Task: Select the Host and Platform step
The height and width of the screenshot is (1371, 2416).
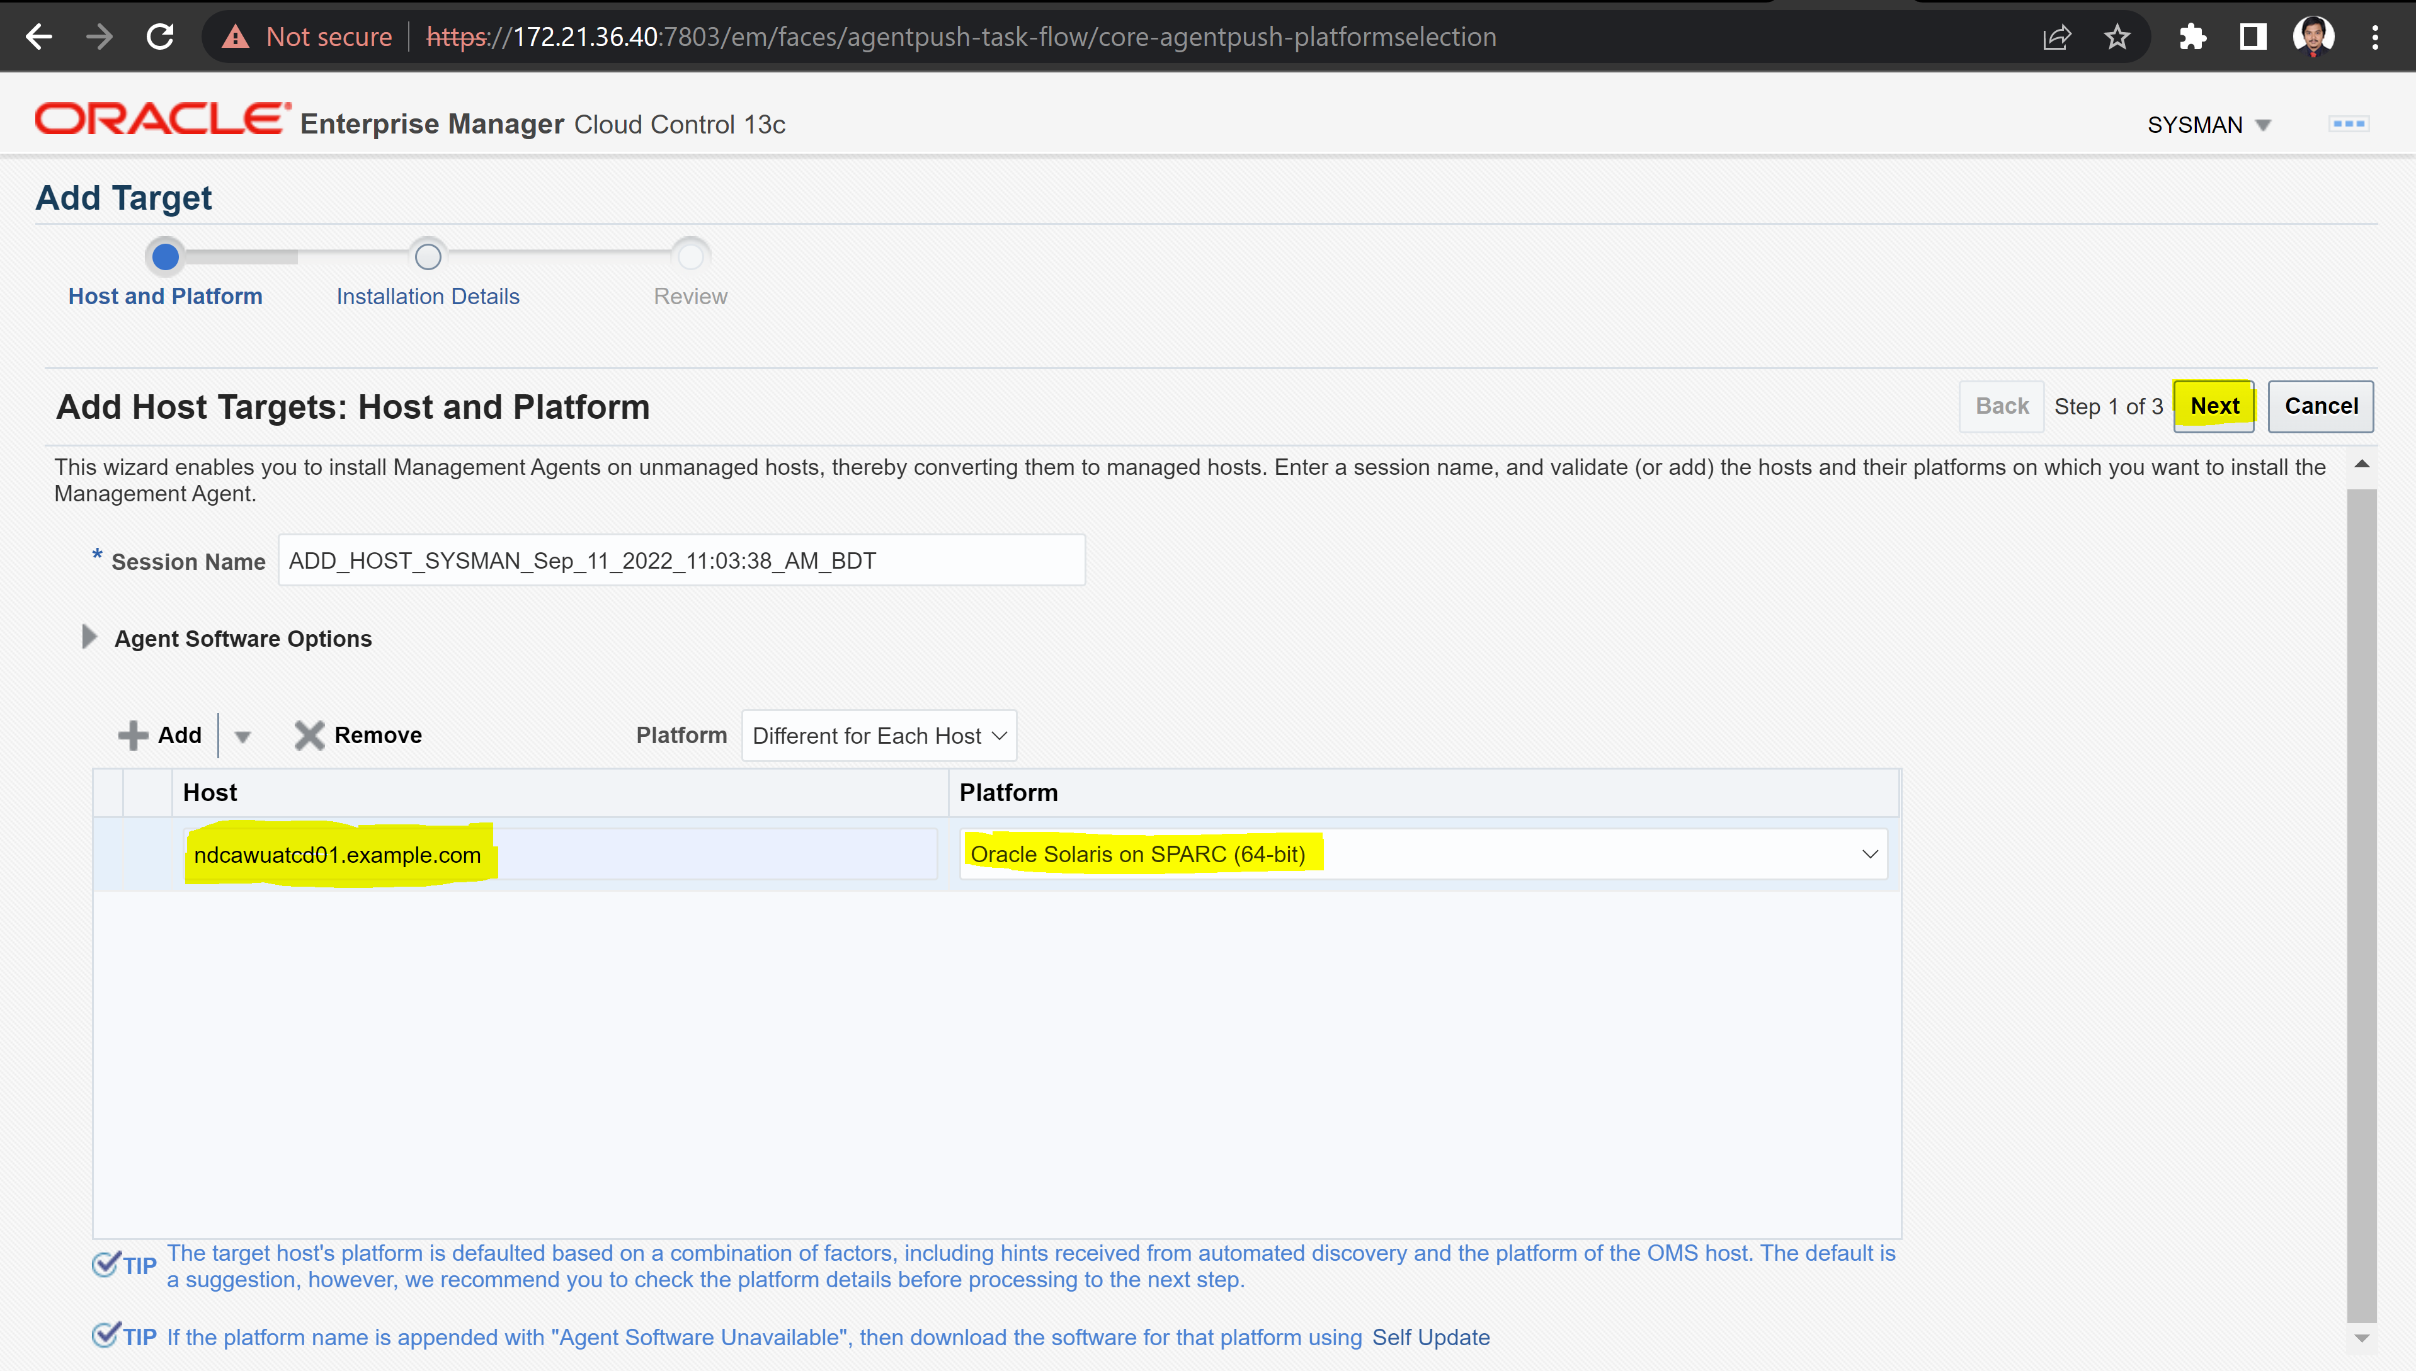Action: click(165, 295)
